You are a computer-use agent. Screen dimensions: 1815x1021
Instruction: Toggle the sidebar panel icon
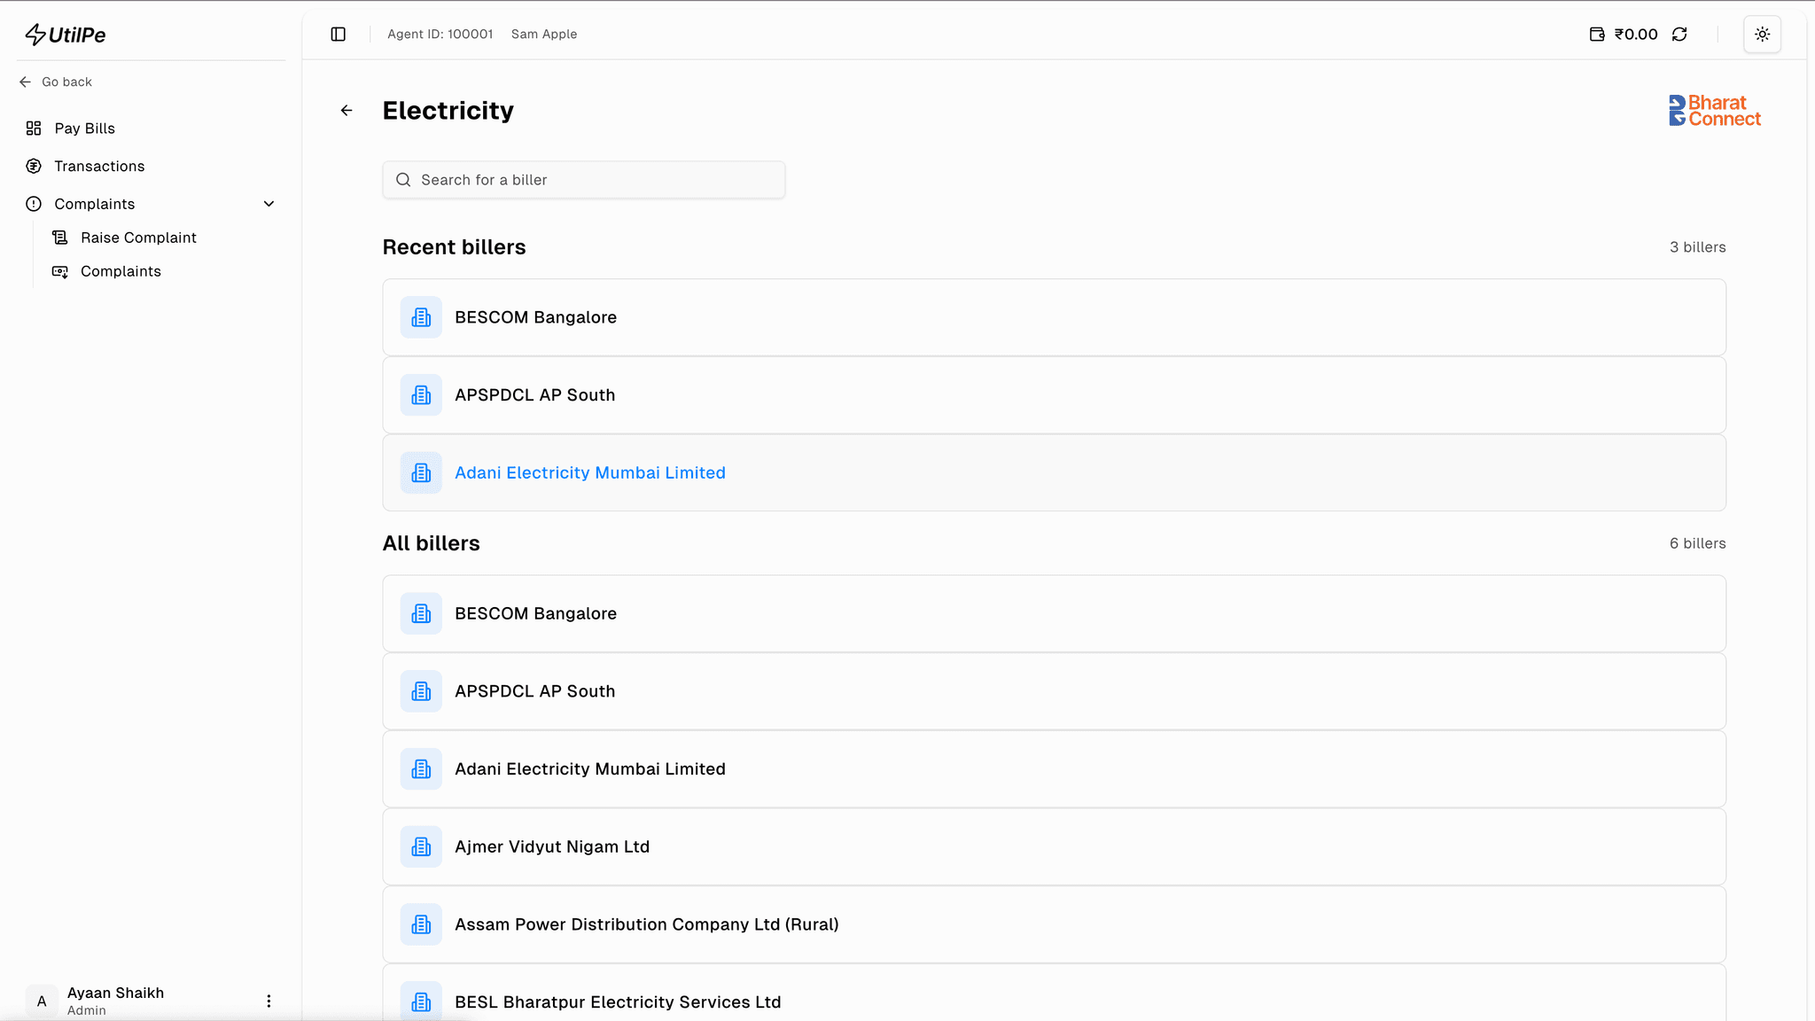click(338, 35)
